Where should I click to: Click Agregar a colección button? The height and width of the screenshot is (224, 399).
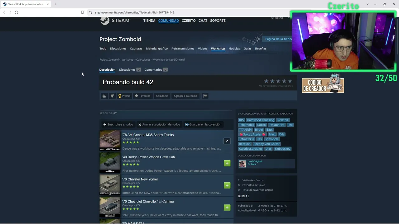pos(185,96)
